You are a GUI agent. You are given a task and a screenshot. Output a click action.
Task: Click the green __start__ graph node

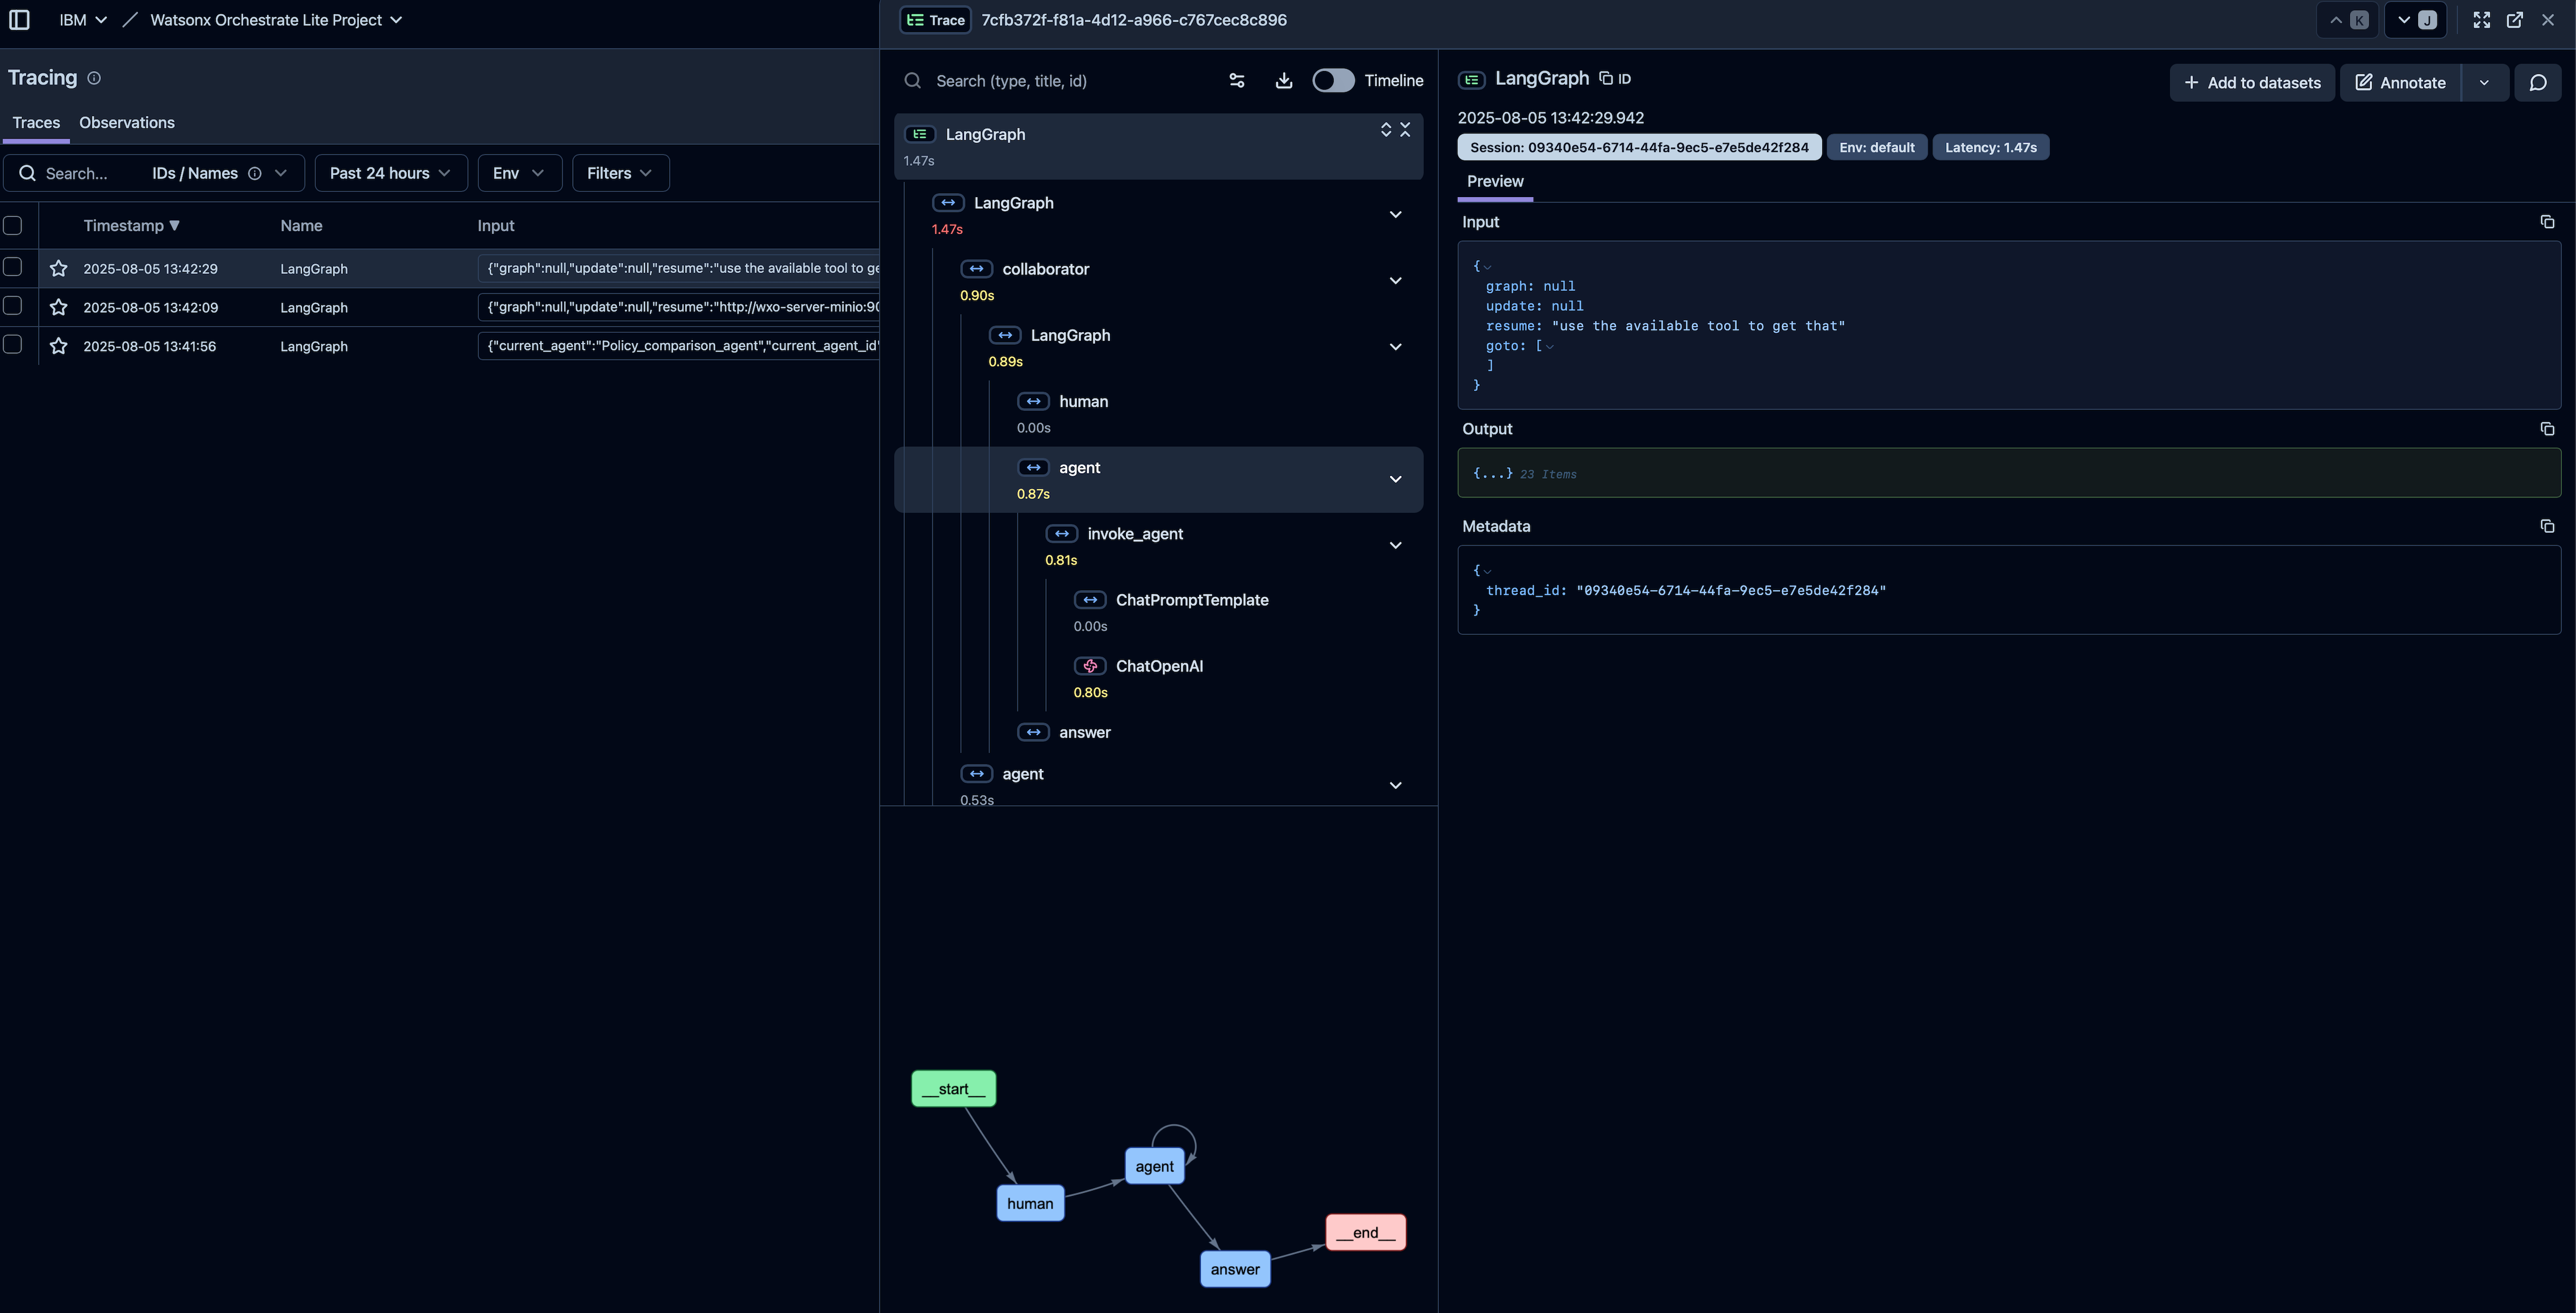[x=953, y=1089]
